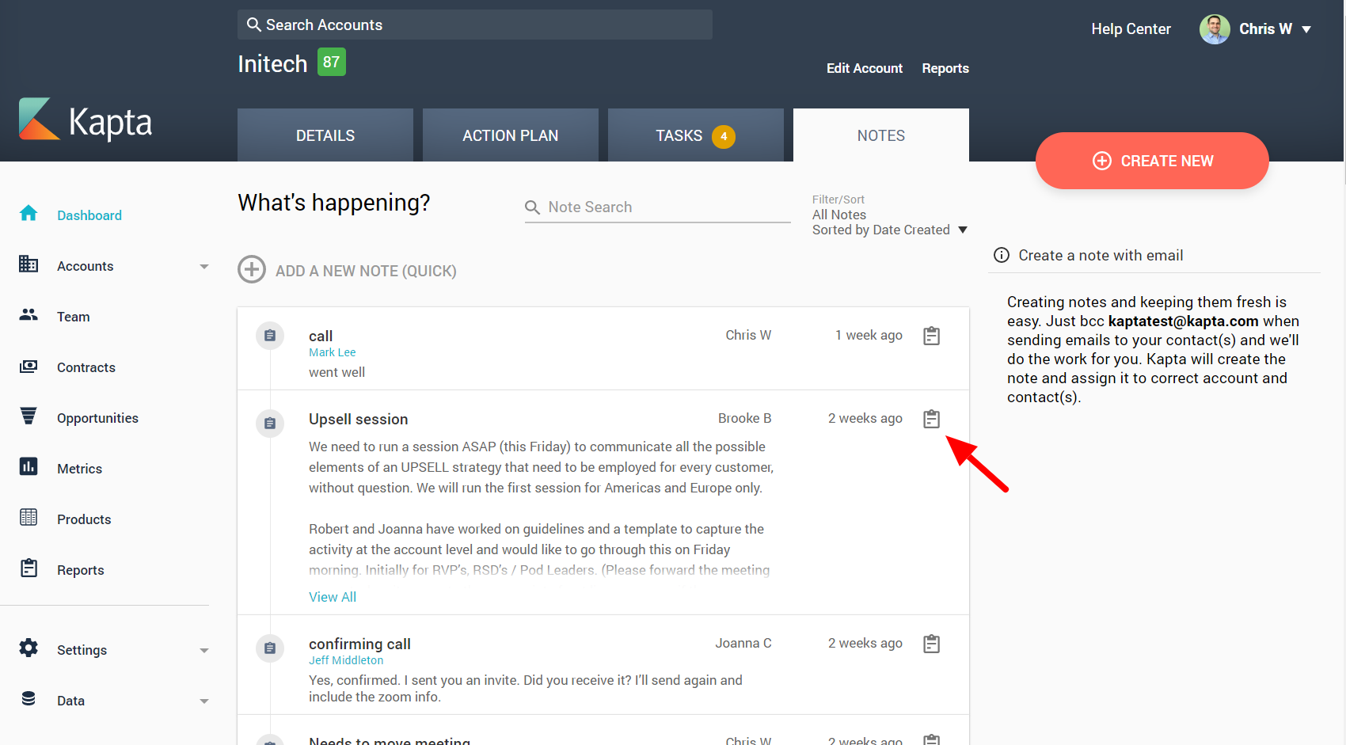Viewport: 1346px width, 745px height.
Task: Open Products in the sidebar
Action: 84,519
